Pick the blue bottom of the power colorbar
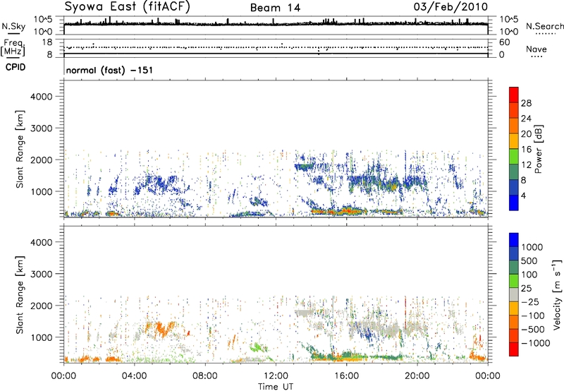Screen dimensions: 564x391 point(514,203)
